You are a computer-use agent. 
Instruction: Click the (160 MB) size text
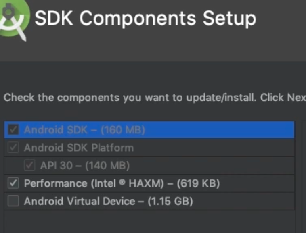click(x=123, y=130)
